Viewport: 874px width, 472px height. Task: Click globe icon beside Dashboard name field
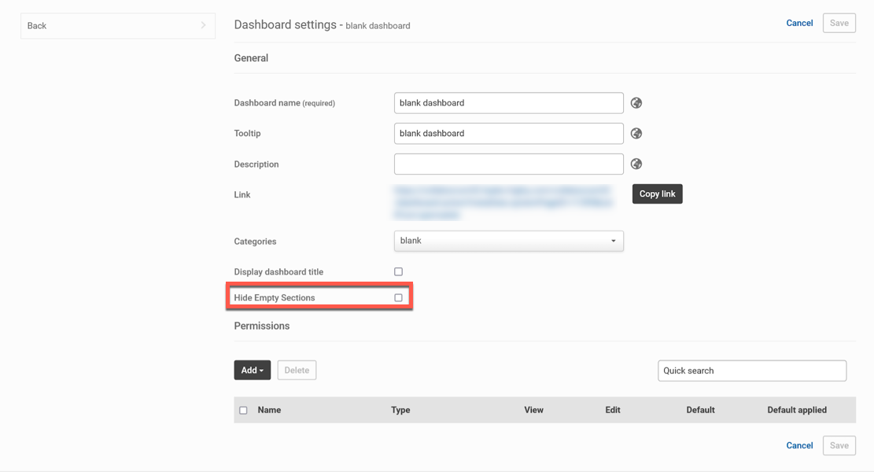click(636, 103)
